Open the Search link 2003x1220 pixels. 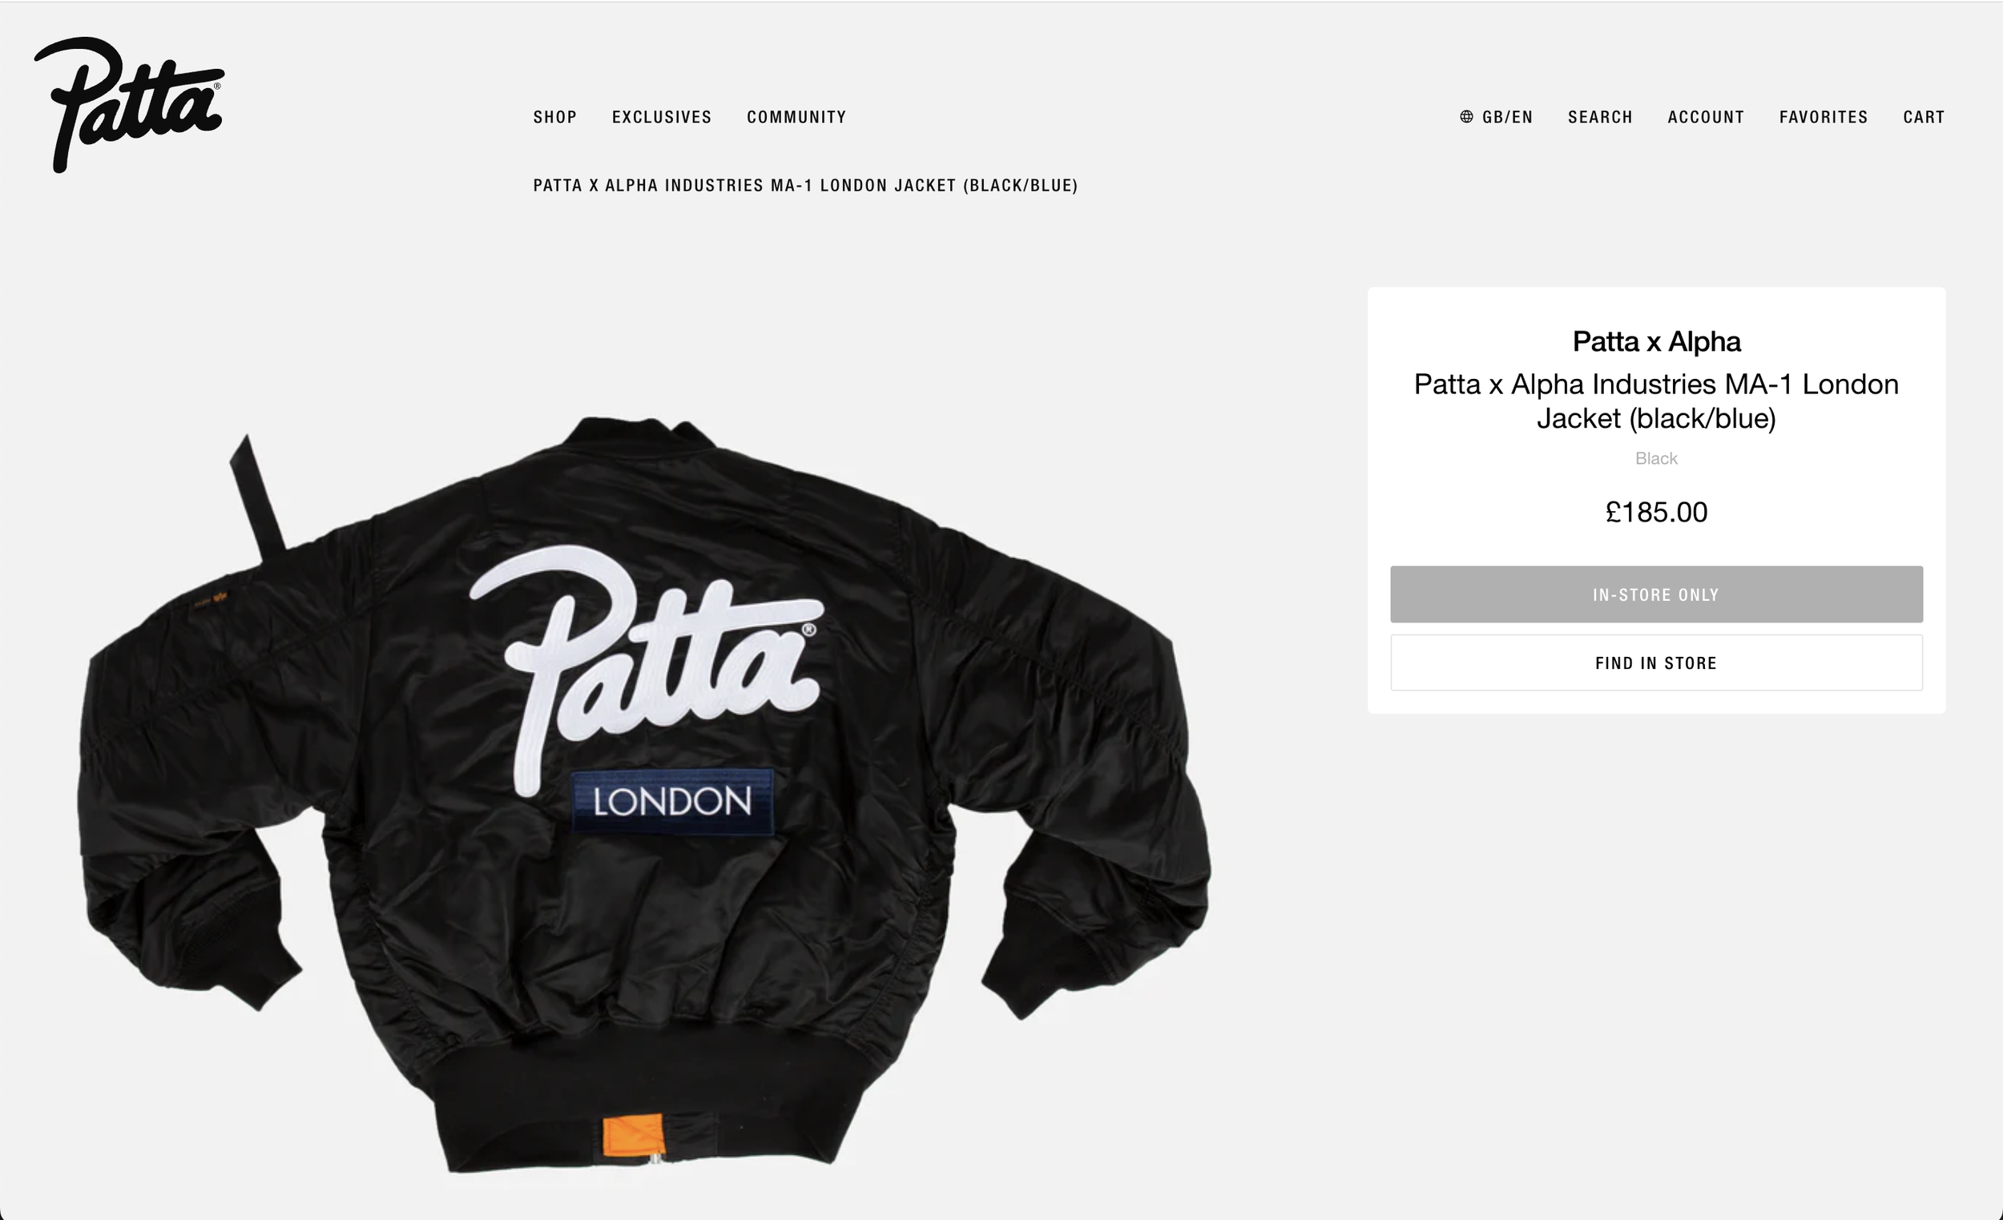click(1600, 117)
